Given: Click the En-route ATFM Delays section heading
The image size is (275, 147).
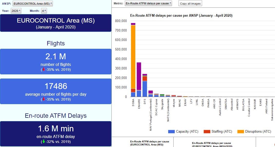Looking at the screenshot, I should (56, 116).
